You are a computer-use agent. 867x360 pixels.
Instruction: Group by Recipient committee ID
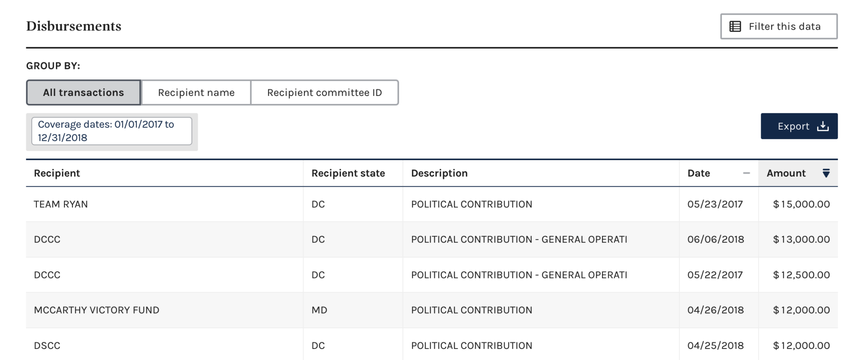tap(324, 93)
